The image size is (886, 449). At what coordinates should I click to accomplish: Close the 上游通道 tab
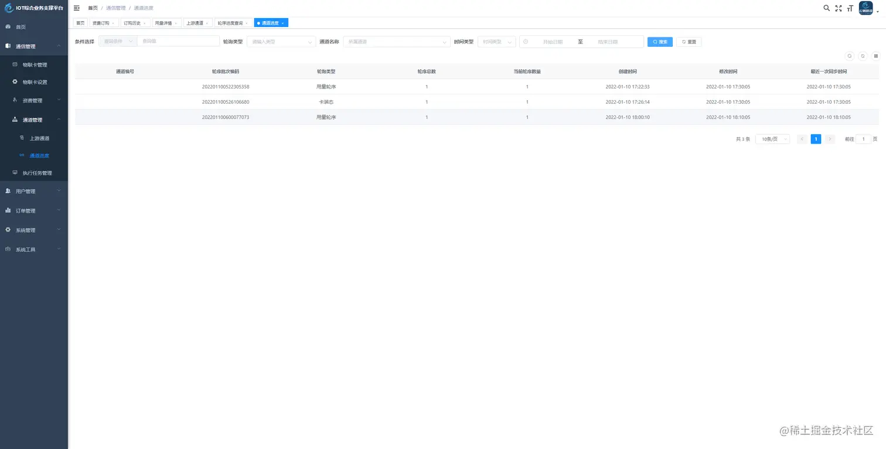207,23
